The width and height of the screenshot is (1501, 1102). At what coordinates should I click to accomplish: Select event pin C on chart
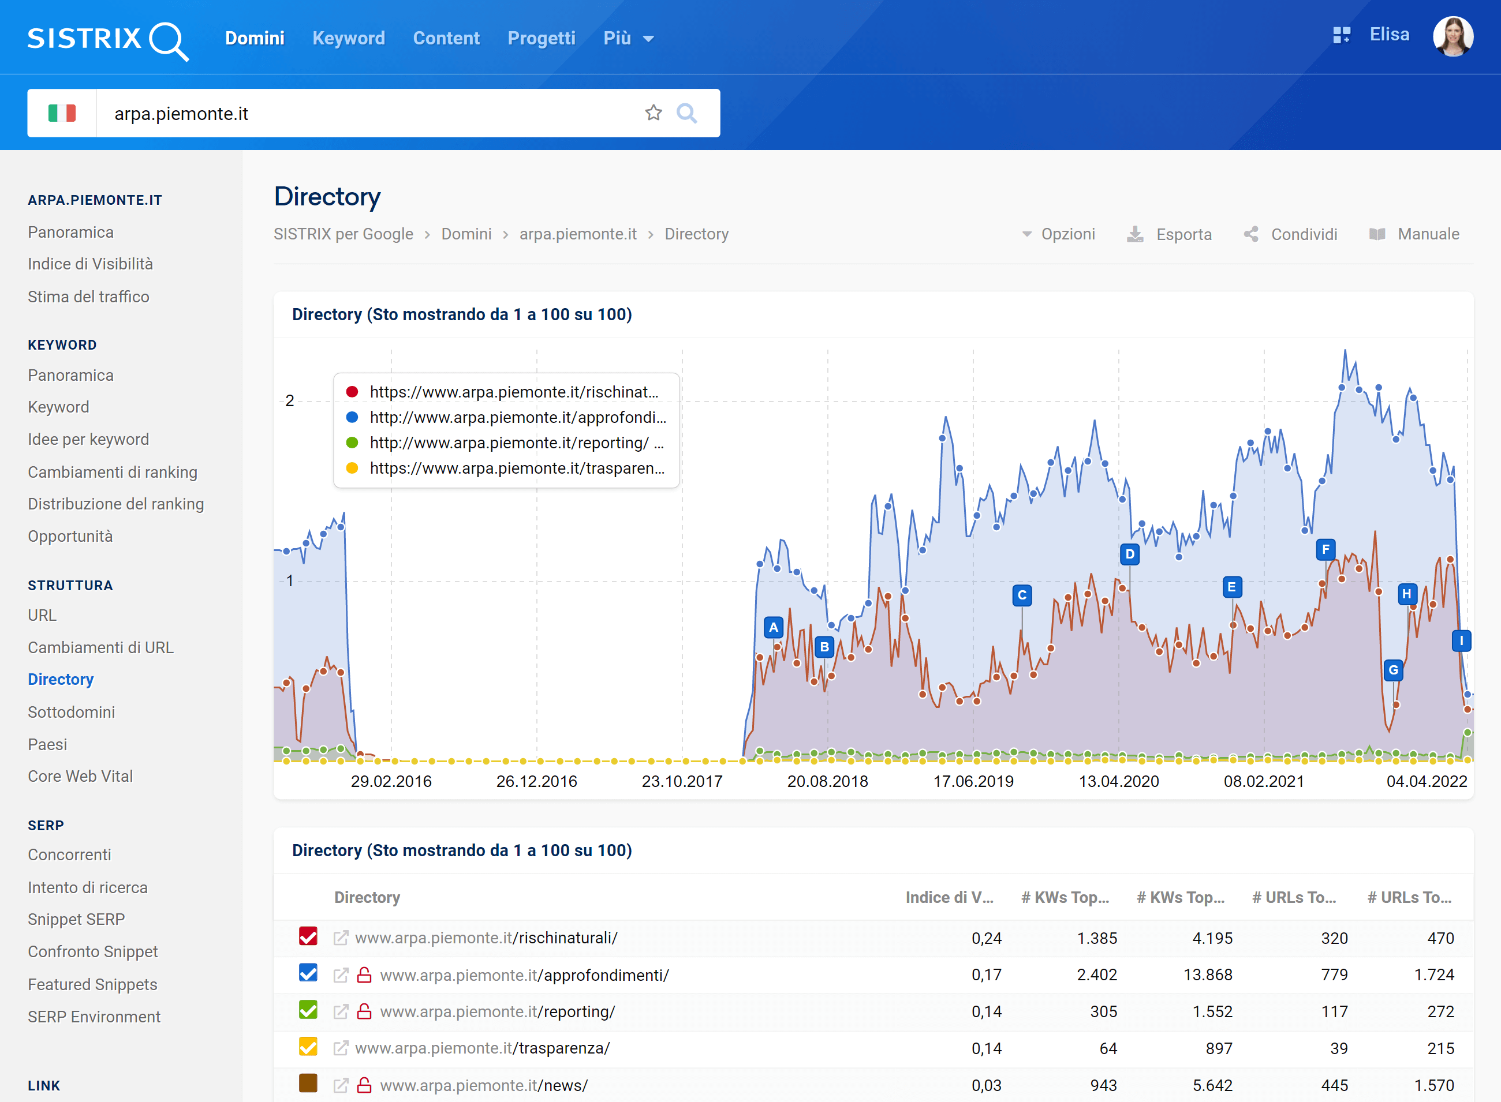point(1022,595)
